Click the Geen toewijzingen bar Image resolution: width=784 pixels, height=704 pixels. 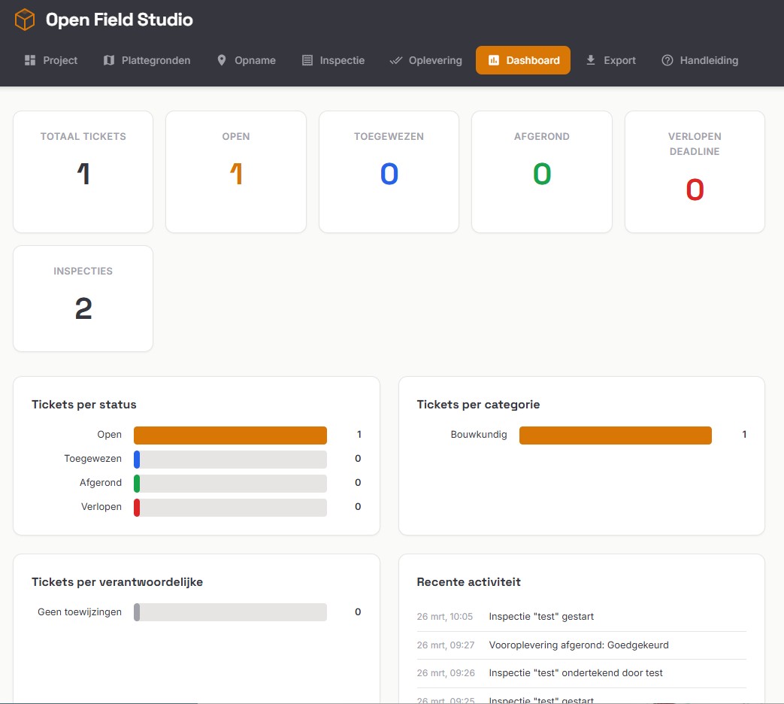(230, 612)
